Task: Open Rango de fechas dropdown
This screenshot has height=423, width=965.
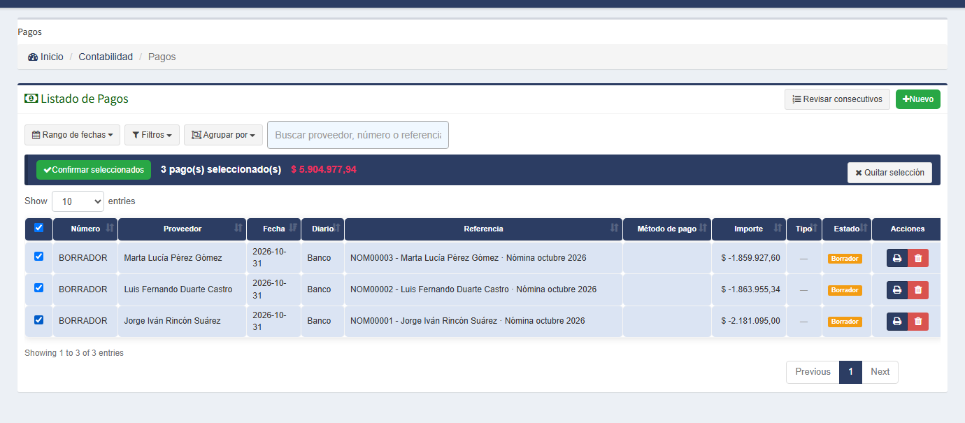Action: [72, 135]
